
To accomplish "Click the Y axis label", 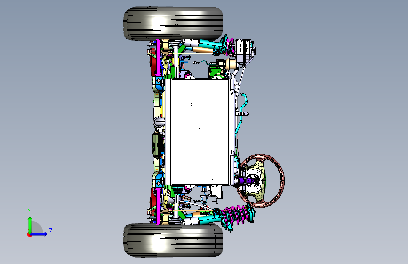I will coord(30,211).
